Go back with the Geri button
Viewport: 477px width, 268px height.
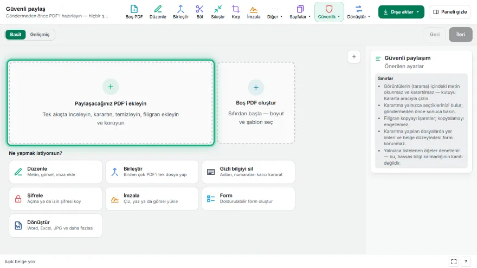[x=435, y=34]
